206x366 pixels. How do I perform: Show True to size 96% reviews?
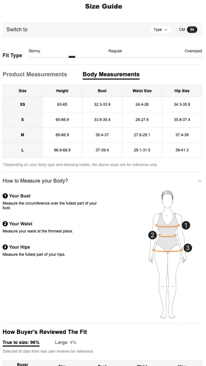21,342
